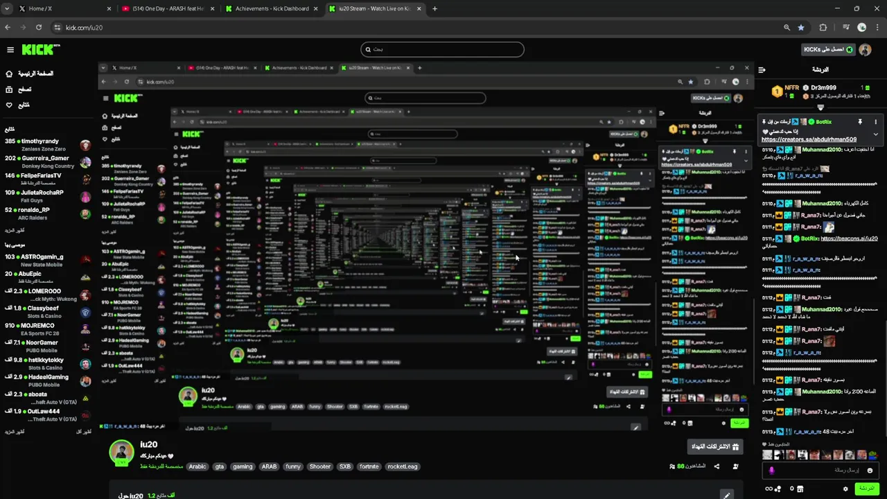
Task: Open the home page sidebar item
Action: click(30, 73)
